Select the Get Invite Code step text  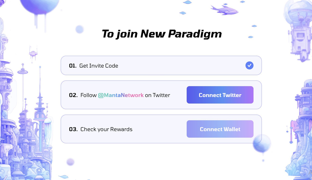pos(99,66)
